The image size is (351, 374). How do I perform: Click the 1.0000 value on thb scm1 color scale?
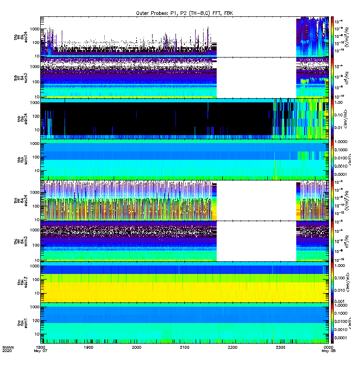coord(341,142)
